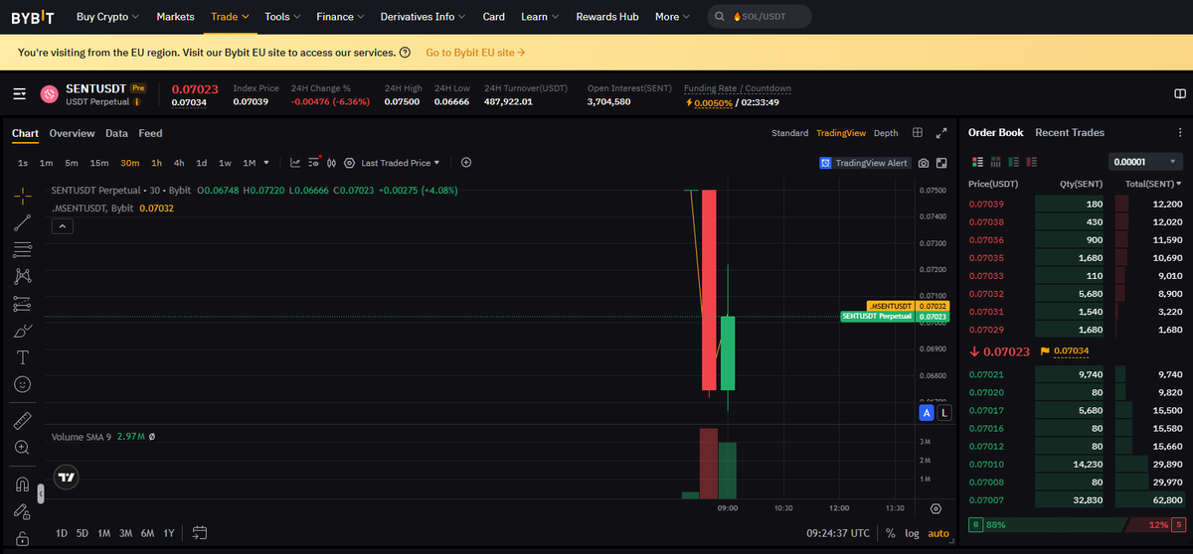Open the candlestick chart type icon

332,163
